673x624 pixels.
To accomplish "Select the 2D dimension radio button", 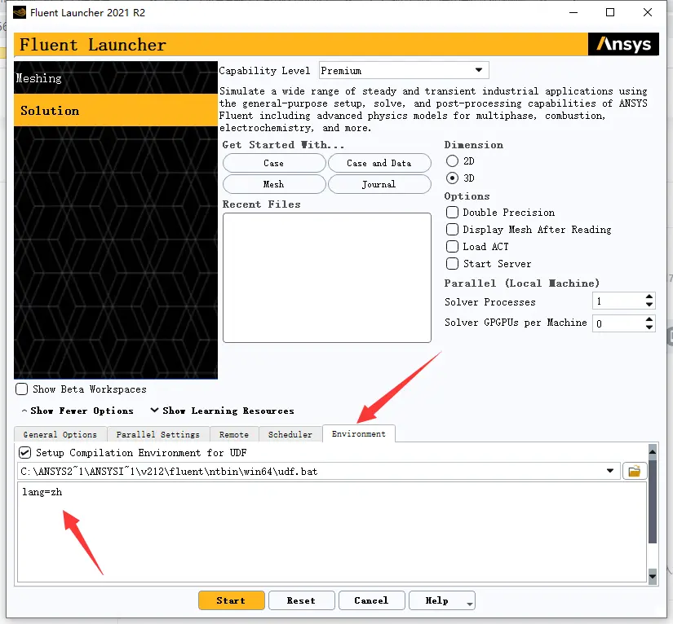I will click(x=452, y=161).
